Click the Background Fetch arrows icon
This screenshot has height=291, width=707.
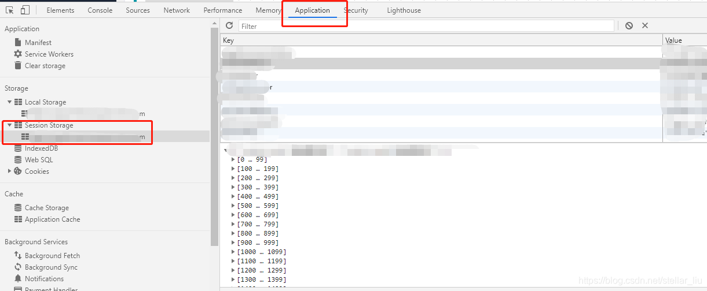coord(18,256)
